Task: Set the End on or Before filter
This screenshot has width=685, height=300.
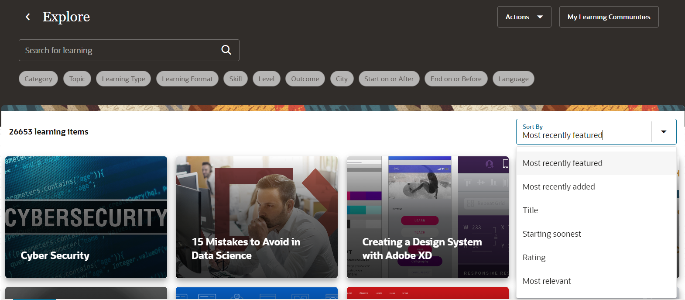Action: tap(456, 79)
